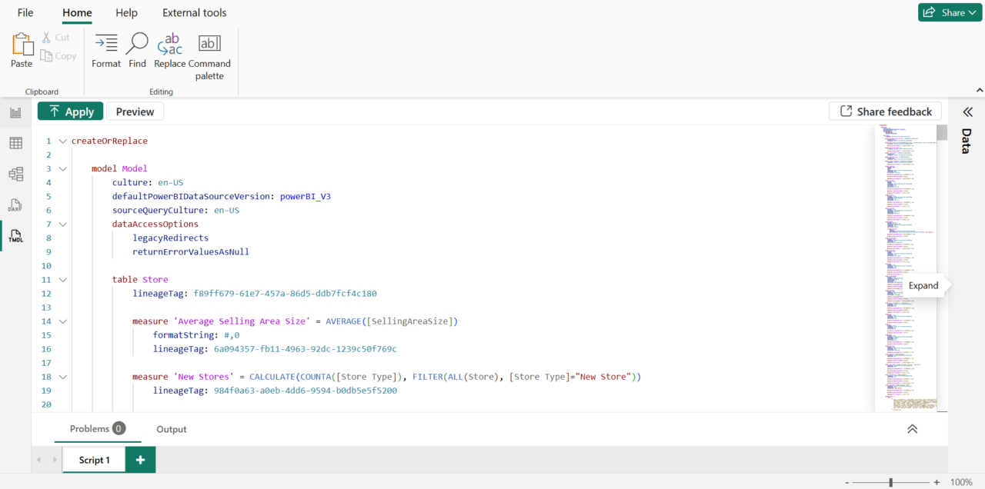This screenshot has width=985, height=489.
Task: Add a new script with the plus tab
Action: 139,459
